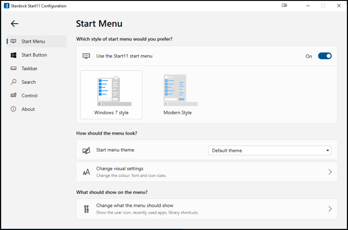Image resolution: width=348 pixels, height=230 pixels.
Task: Close the Start11 Configuration window
Action: (338, 6)
